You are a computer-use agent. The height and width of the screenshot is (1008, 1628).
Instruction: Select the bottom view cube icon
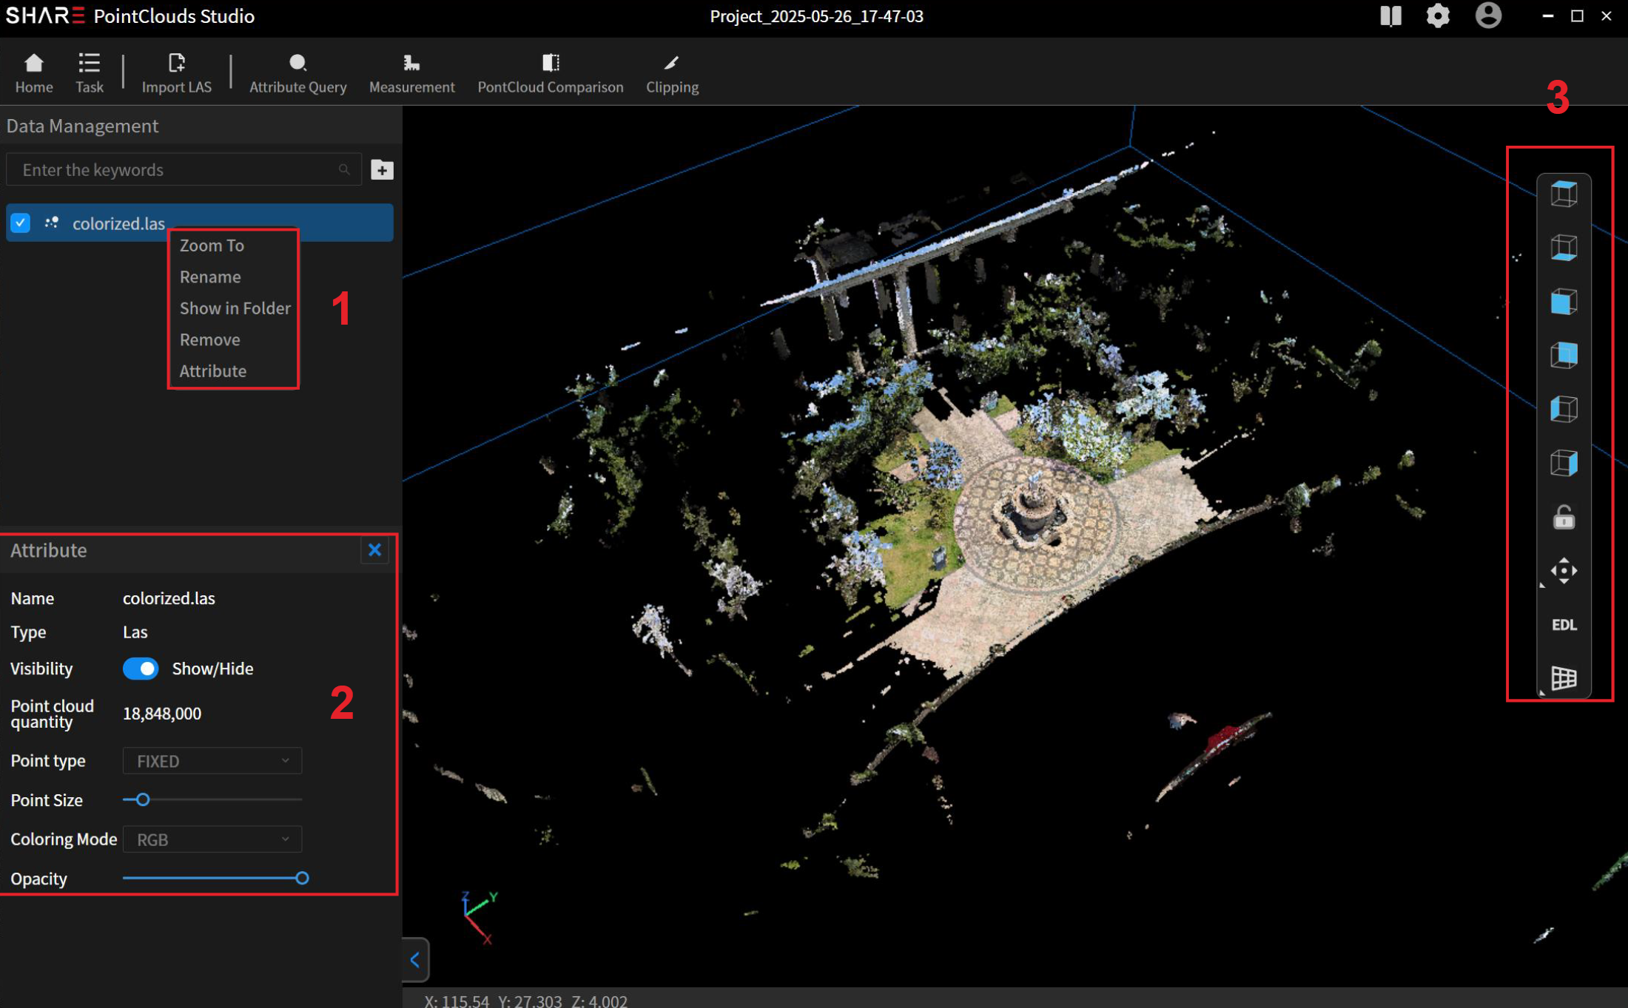1564,246
